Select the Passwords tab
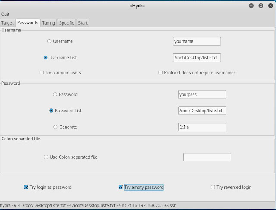The width and height of the screenshot is (276, 210). coord(28,23)
